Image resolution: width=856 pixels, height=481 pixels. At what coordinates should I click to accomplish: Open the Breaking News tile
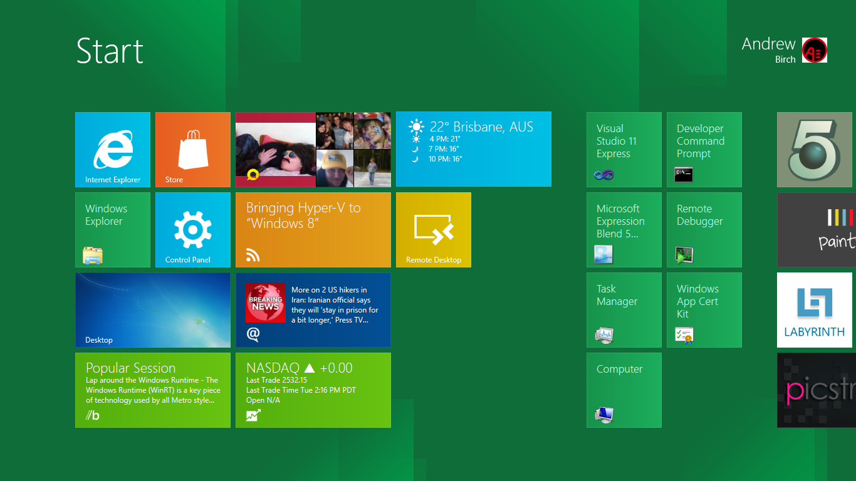point(313,310)
